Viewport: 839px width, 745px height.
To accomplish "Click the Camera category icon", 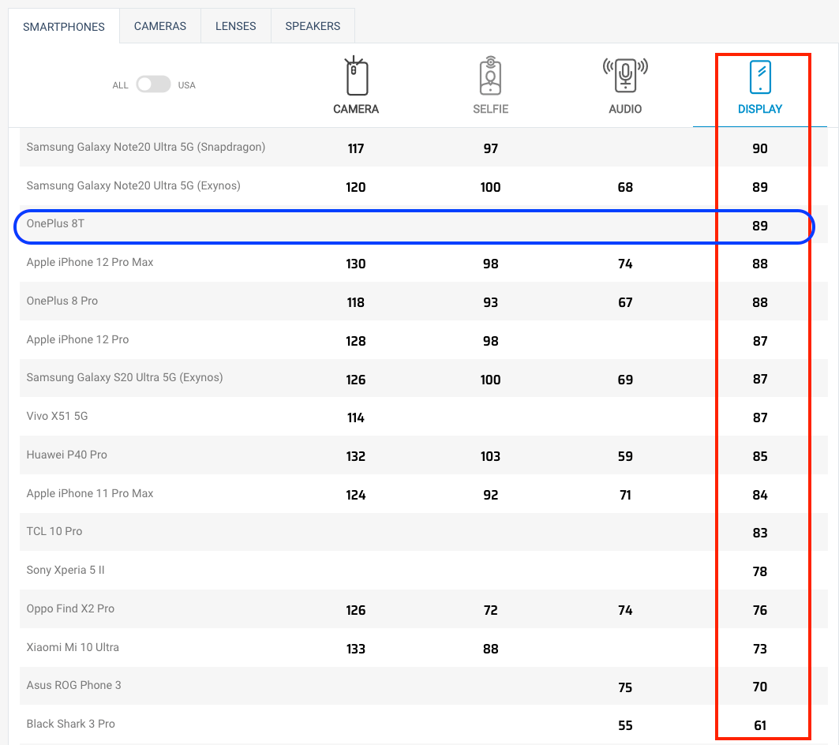I will 356,76.
